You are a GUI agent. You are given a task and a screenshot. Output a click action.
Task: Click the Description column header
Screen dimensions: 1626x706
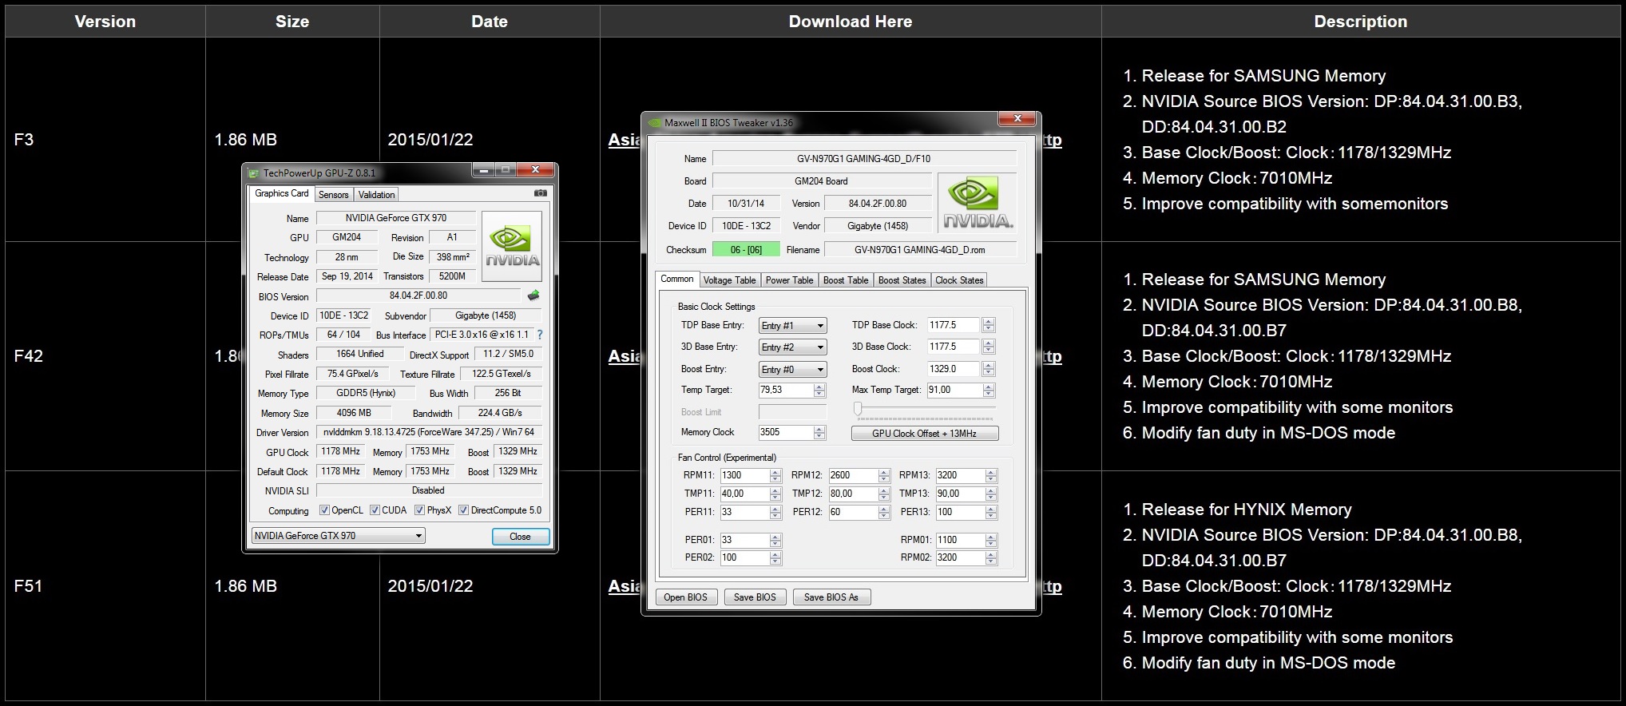1361,22
